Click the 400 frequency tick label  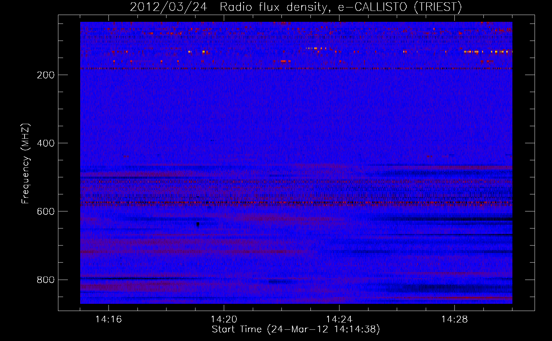pos(46,143)
